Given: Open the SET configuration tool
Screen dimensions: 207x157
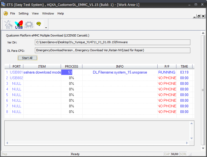Looking at the screenshot, I should (8, 24).
